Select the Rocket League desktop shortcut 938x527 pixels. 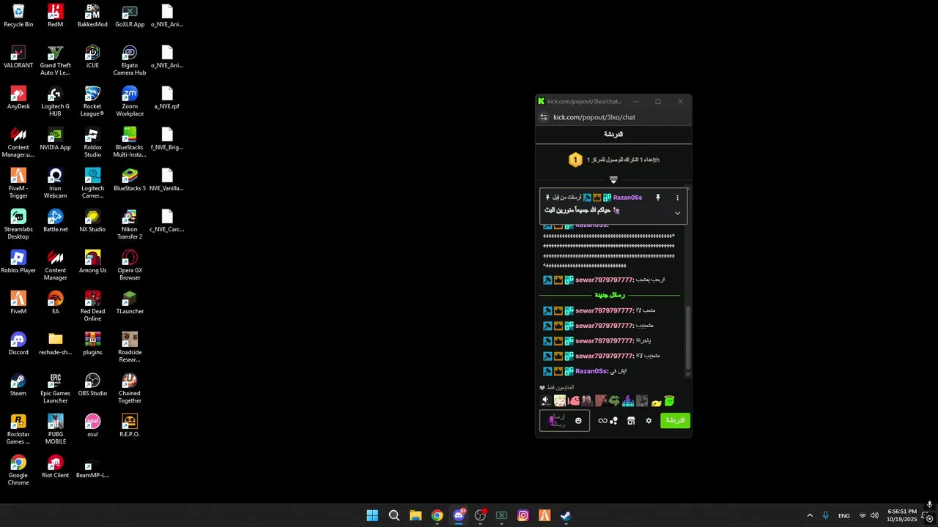tap(92, 102)
